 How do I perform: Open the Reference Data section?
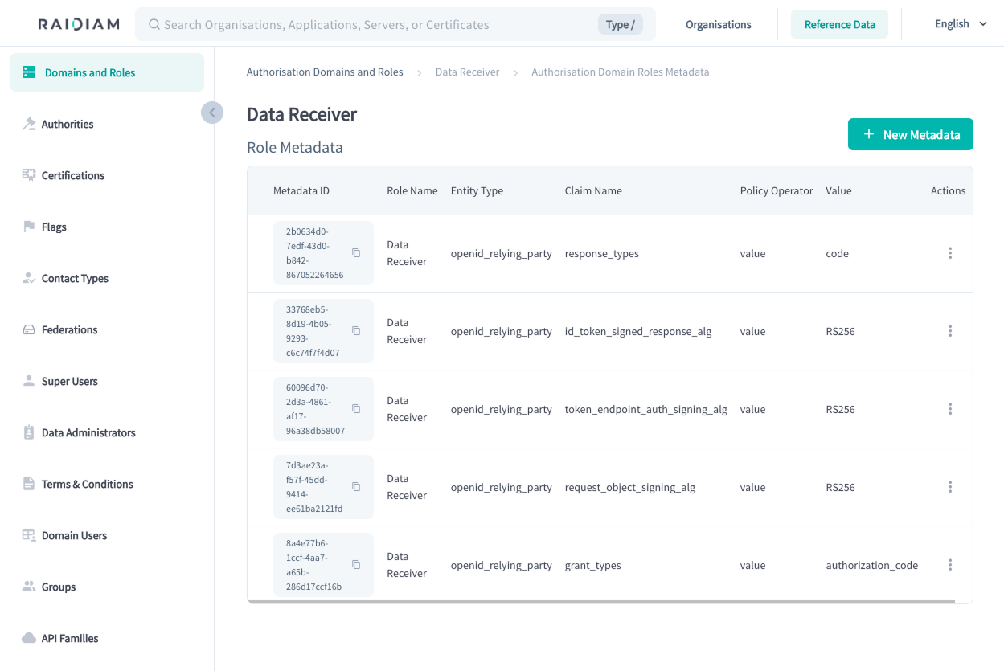[839, 24]
